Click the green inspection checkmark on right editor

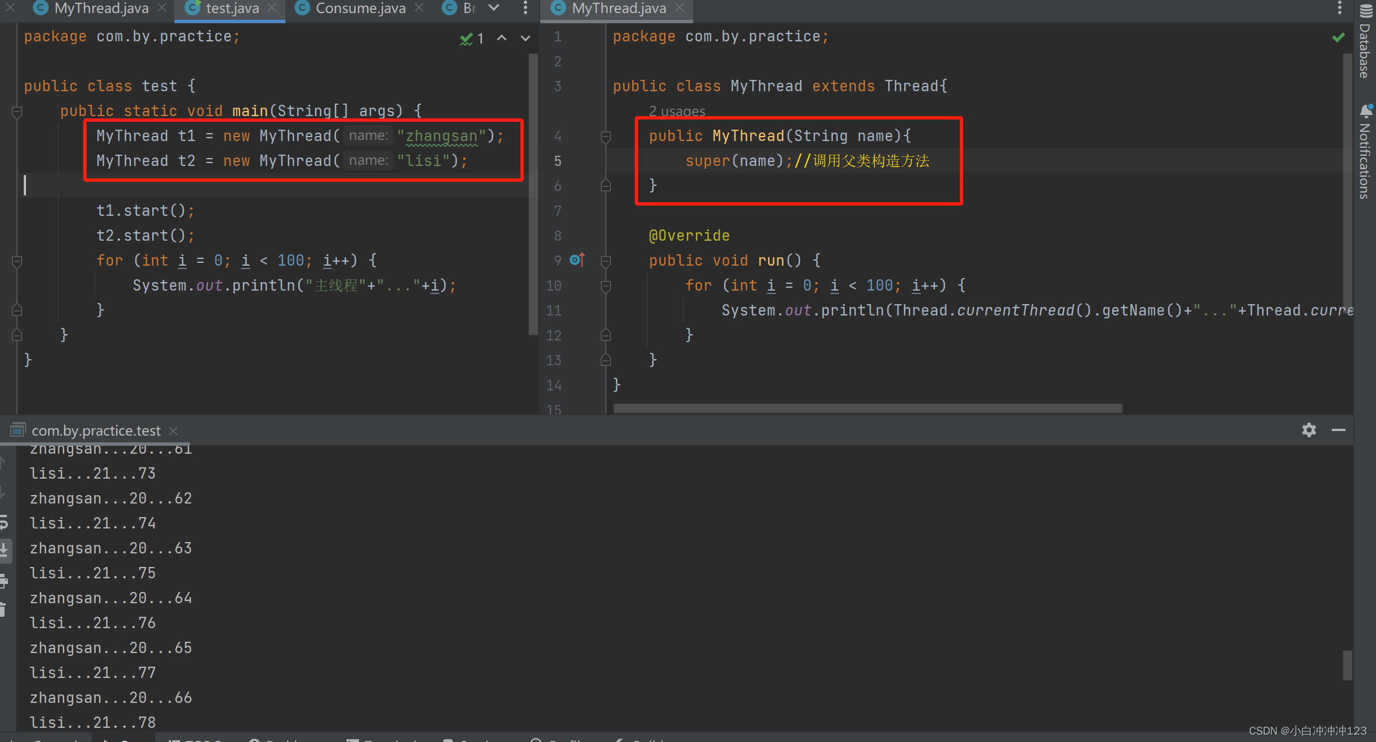coord(1338,37)
